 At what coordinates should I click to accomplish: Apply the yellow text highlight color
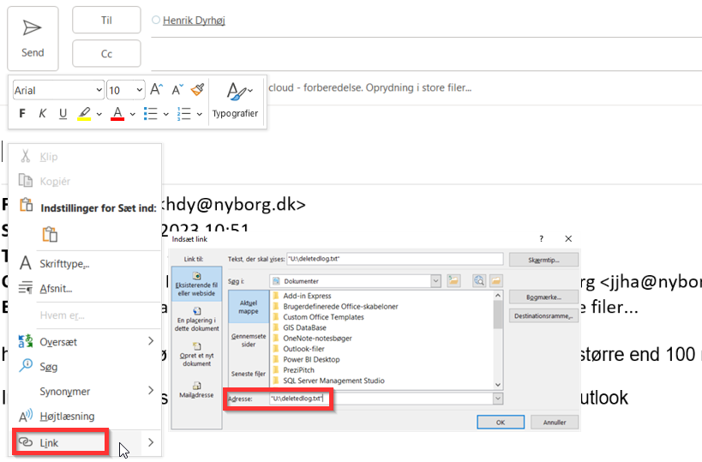84,113
